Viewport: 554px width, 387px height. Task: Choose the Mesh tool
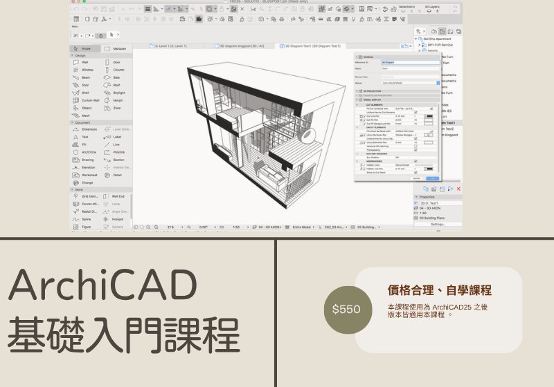(81, 115)
